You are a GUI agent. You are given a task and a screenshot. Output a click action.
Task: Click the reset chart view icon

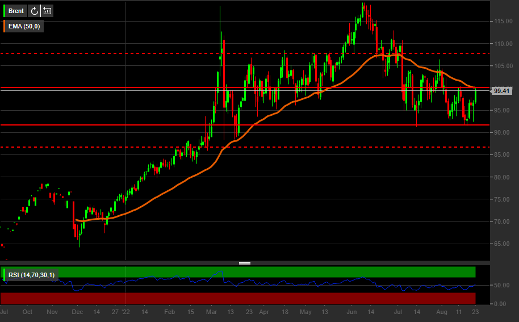pos(47,11)
